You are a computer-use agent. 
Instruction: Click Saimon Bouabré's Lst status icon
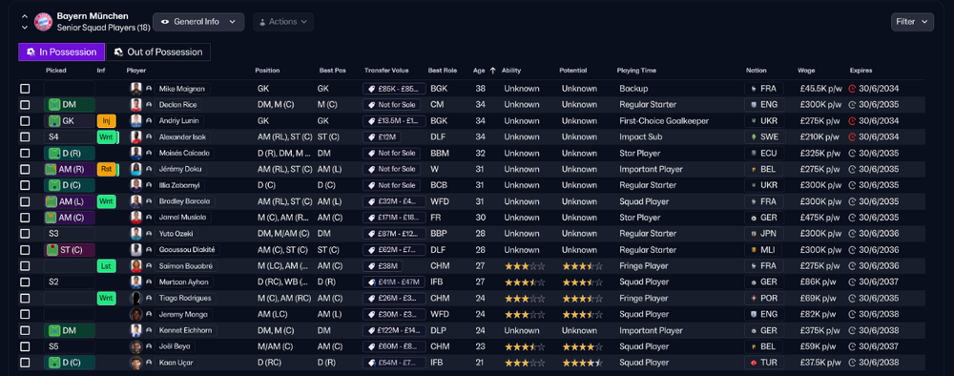(106, 266)
